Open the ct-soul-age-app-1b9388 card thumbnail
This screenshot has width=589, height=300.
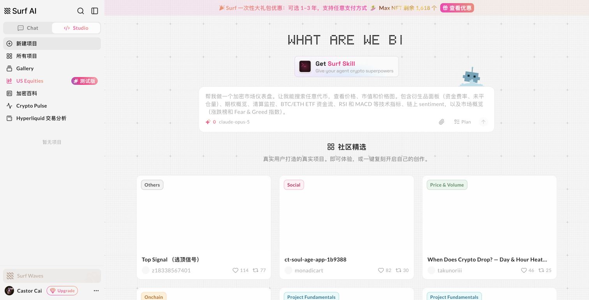coord(347,214)
